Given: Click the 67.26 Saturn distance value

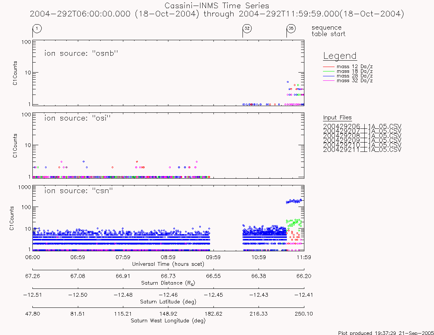Looking at the screenshot, I should click(33, 276).
